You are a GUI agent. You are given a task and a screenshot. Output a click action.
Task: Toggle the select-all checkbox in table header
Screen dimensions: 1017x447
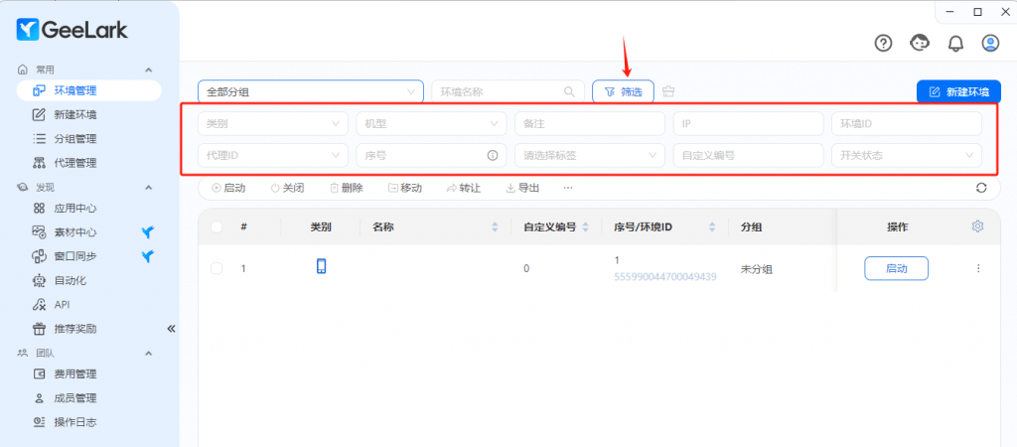click(x=217, y=226)
